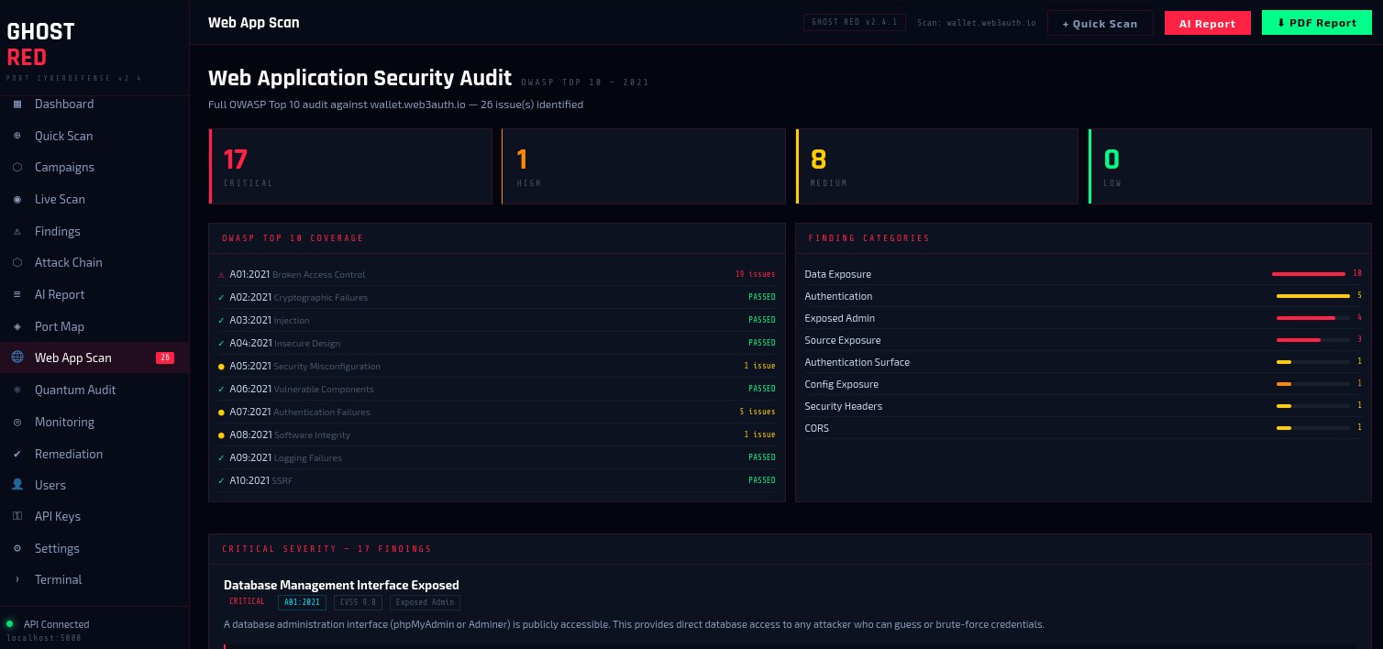Click the Quick Scan sidebar icon
This screenshot has height=649, width=1383.
pyautogui.click(x=17, y=136)
